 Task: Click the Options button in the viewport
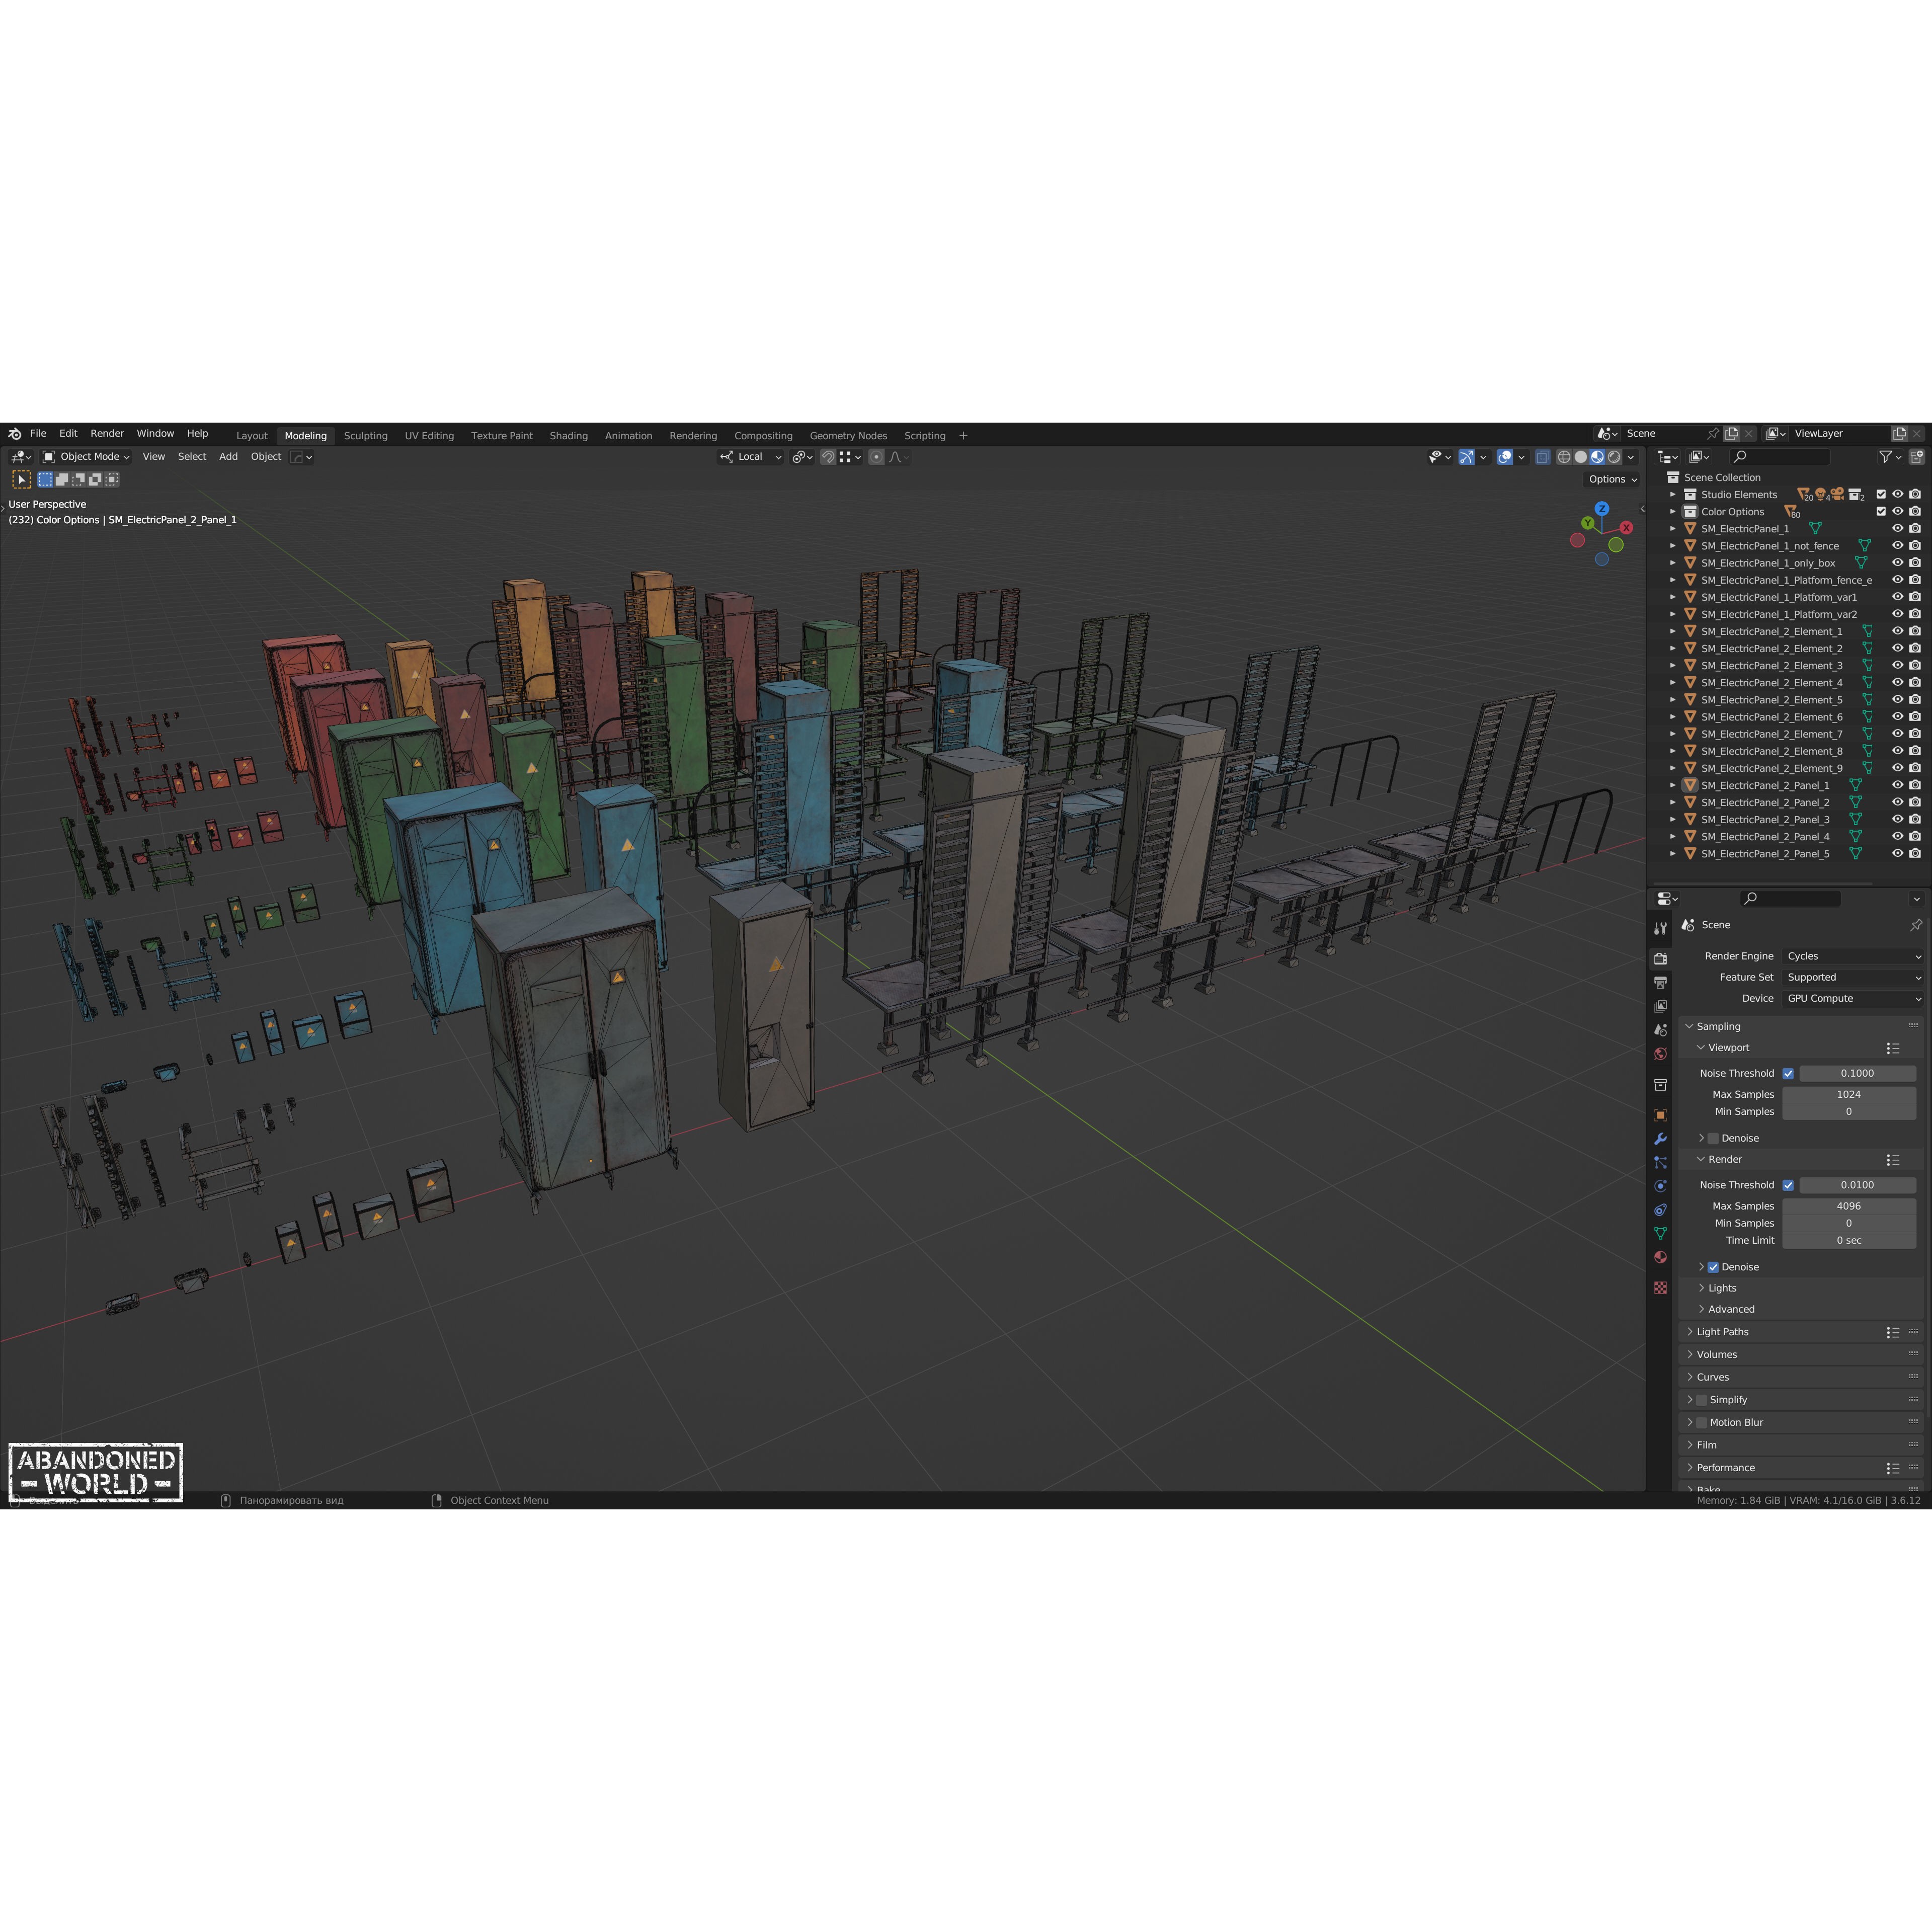pyautogui.click(x=1609, y=479)
